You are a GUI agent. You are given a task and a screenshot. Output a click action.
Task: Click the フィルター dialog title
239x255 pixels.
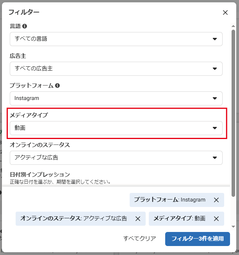(24, 12)
